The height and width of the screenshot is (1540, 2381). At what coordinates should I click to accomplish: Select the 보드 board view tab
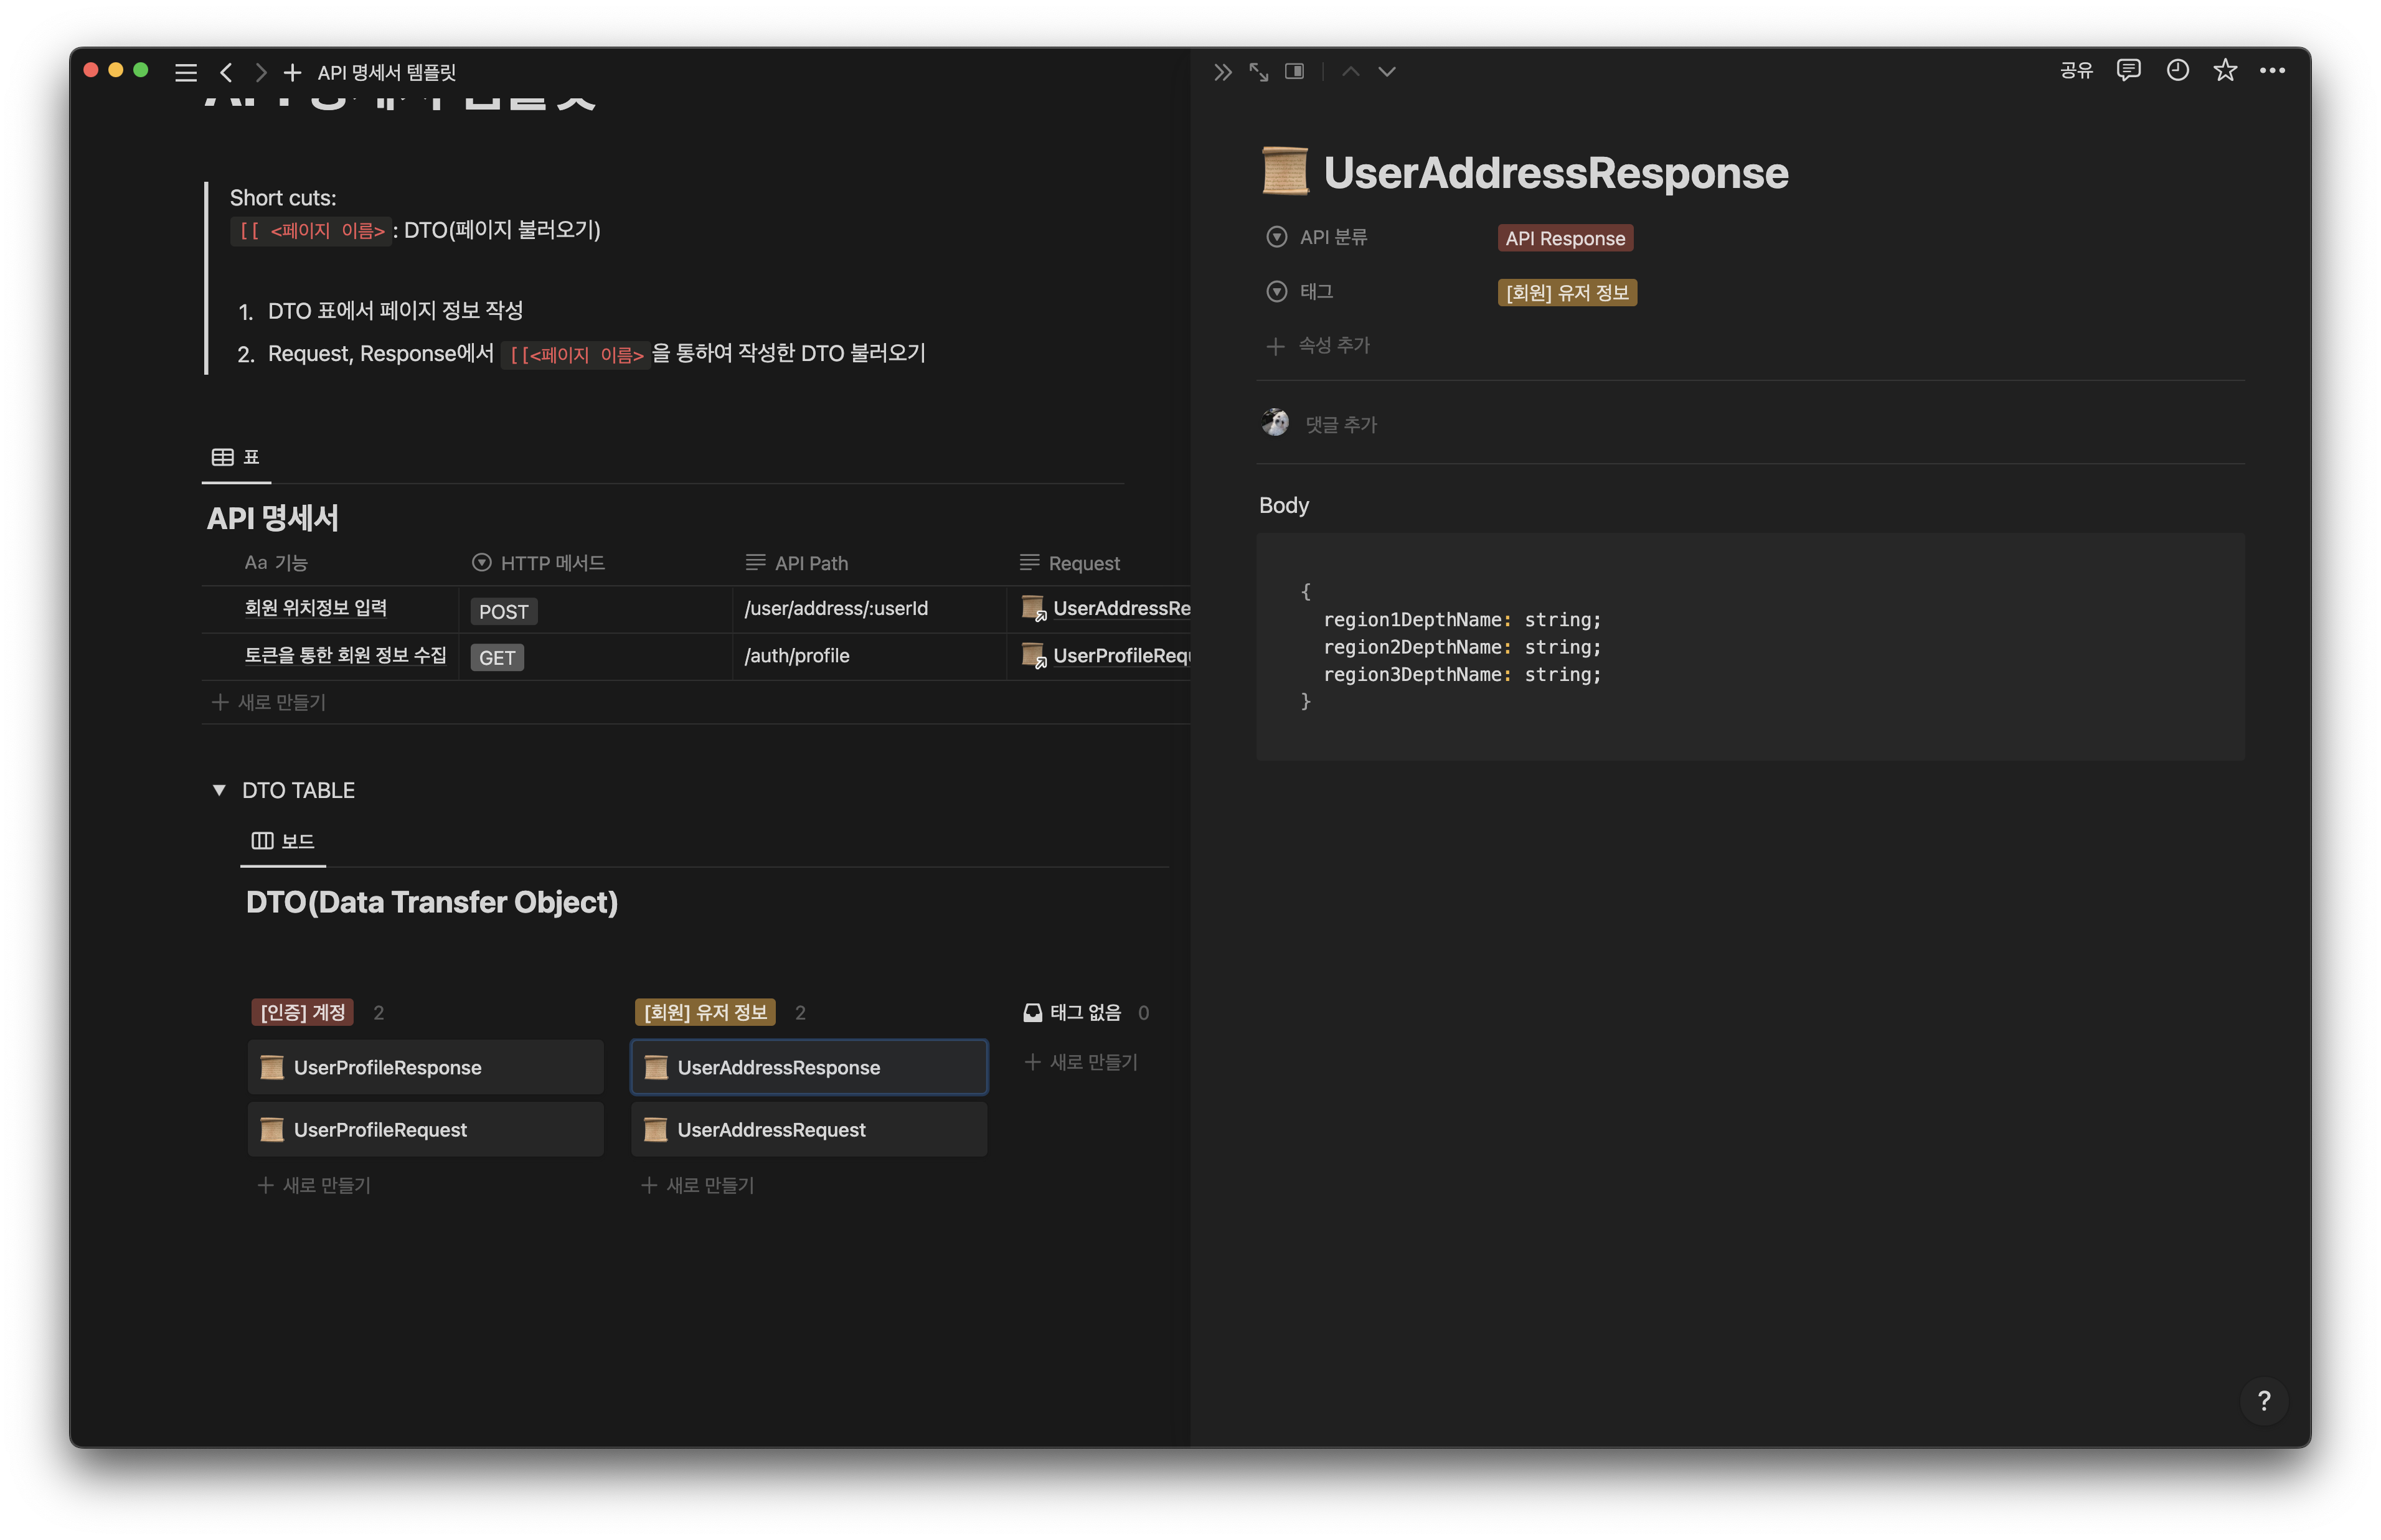pyautogui.click(x=283, y=841)
